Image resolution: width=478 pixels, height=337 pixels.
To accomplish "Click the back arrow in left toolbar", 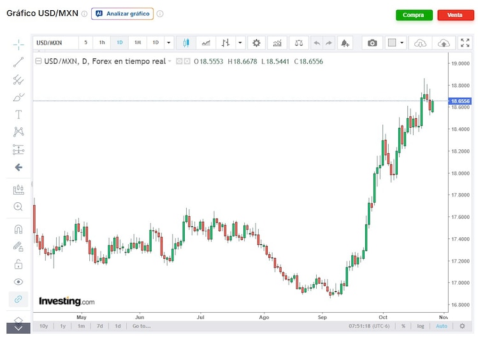I will click(x=18, y=167).
